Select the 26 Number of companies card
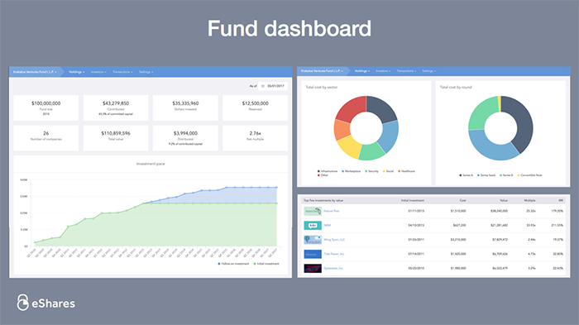 click(46, 138)
